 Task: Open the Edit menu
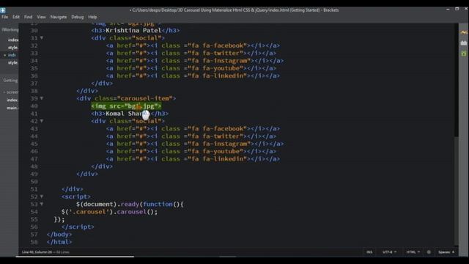[16, 17]
